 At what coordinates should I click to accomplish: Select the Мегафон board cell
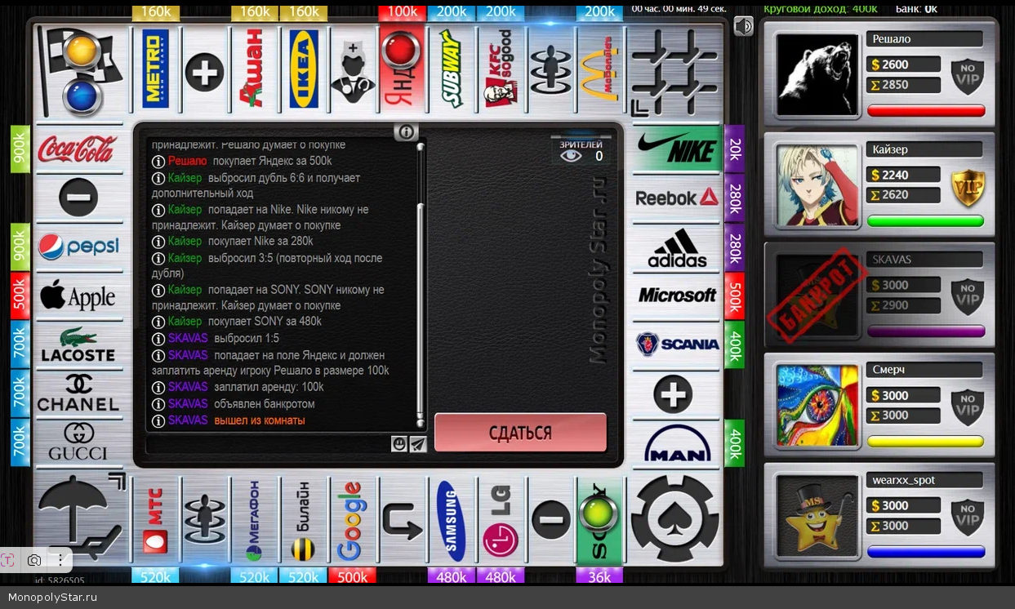tap(253, 520)
